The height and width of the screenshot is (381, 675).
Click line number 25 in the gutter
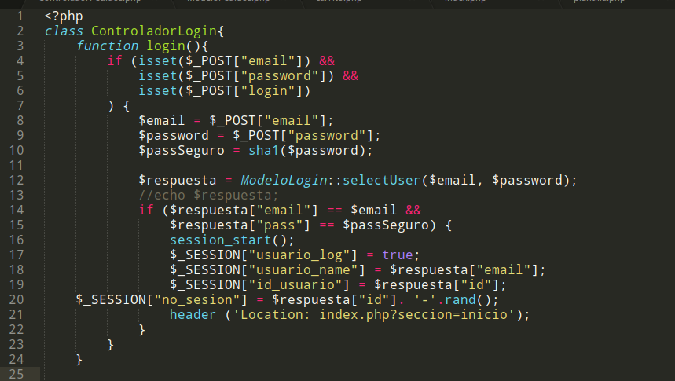pos(17,374)
